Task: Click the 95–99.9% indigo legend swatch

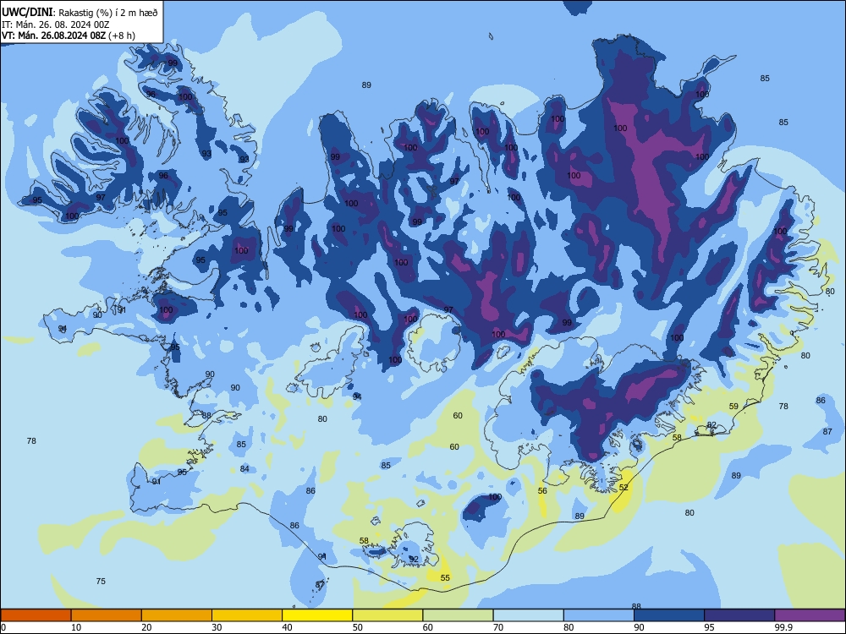Action: point(739,615)
